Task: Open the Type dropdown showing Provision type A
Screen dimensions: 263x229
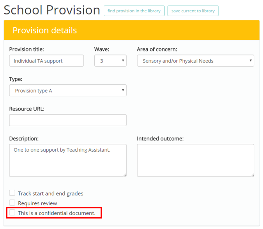Action: click(68, 90)
